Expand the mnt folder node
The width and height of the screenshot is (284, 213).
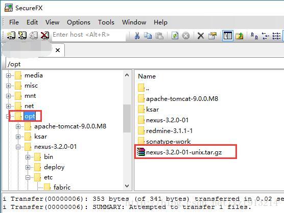coord(8,96)
